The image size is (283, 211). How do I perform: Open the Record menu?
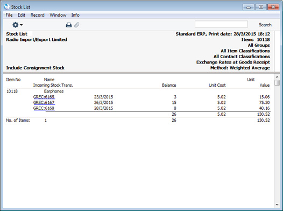tap(37, 15)
